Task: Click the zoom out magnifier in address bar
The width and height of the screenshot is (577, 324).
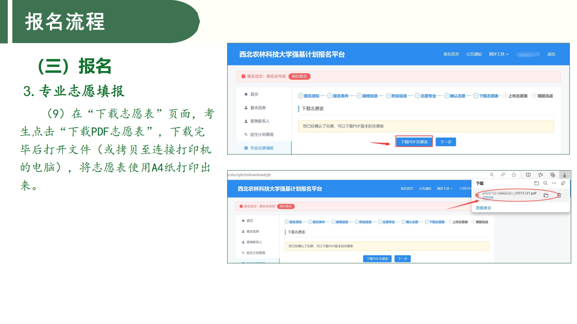Action: pos(492,175)
